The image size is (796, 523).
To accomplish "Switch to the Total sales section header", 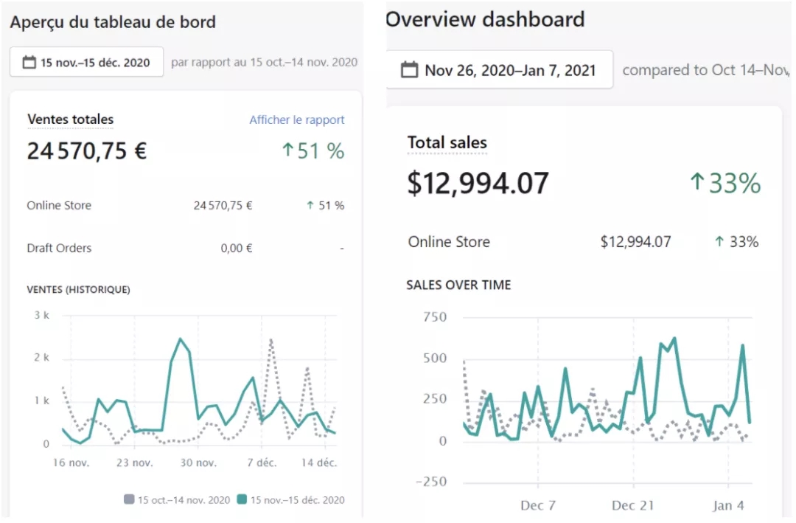I will coord(447,142).
